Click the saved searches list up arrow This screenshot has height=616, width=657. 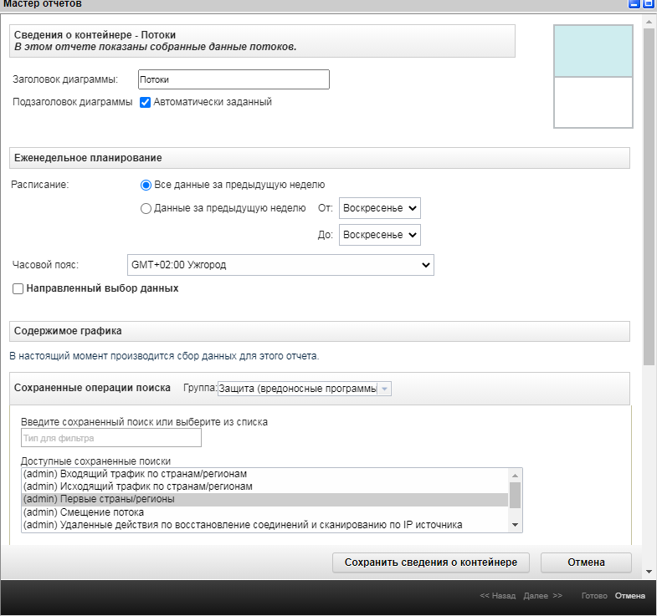[515, 476]
